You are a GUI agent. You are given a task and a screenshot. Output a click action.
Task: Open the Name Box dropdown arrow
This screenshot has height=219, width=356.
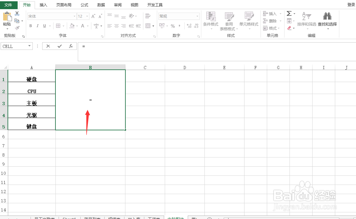click(29, 46)
